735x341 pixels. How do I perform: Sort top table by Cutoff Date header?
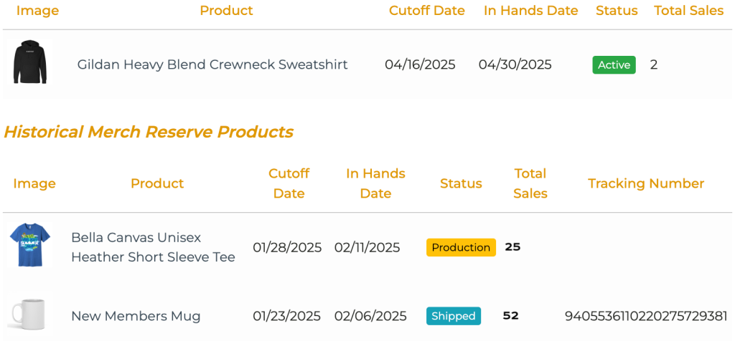click(426, 11)
